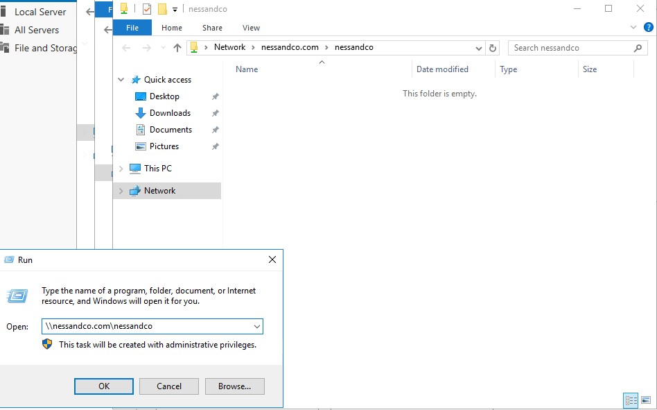Switch to Details view icon
Viewport: 657px width, 410px height.
coord(631,400)
